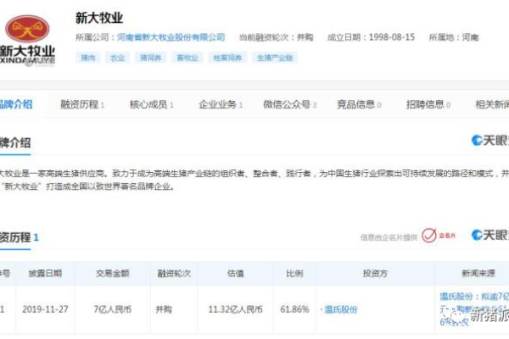The width and height of the screenshot is (509, 339).
Task: Click the 交易金额 column header
Action: point(113,274)
